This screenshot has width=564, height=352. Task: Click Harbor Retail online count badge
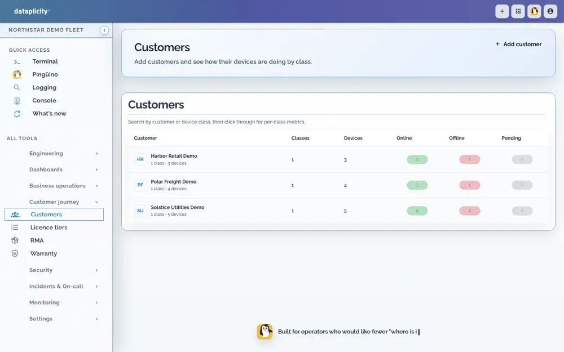coord(417,159)
